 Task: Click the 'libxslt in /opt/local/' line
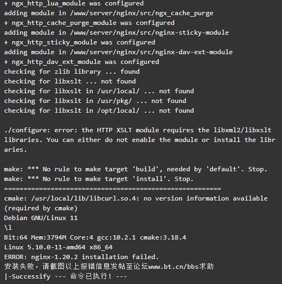(99, 111)
